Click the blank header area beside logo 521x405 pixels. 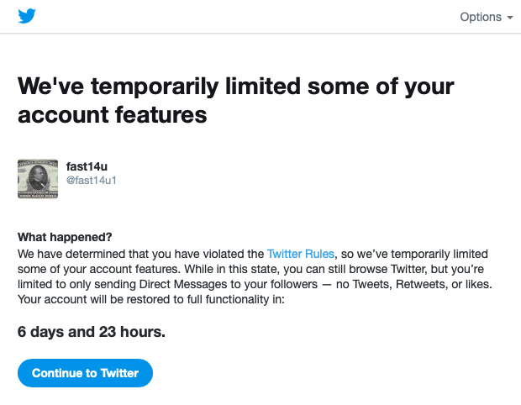tap(246, 17)
